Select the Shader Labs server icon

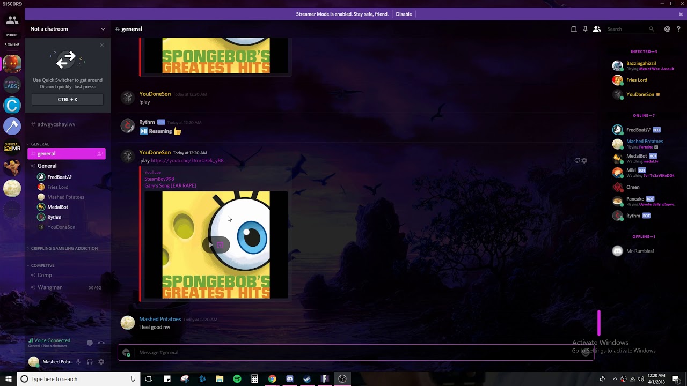[12, 85]
